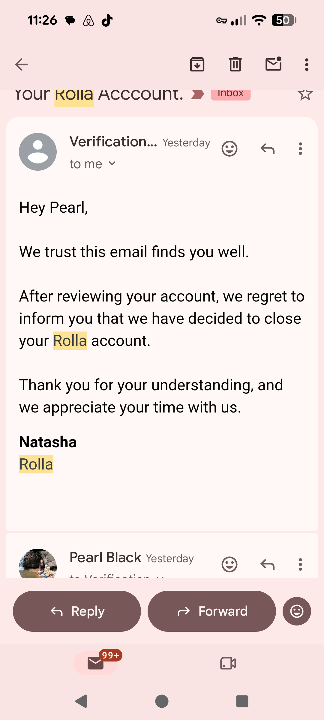Screen dimensions: 324x720
Task: Reply to Verification message via arrow icon
Action: coord(268,148)
